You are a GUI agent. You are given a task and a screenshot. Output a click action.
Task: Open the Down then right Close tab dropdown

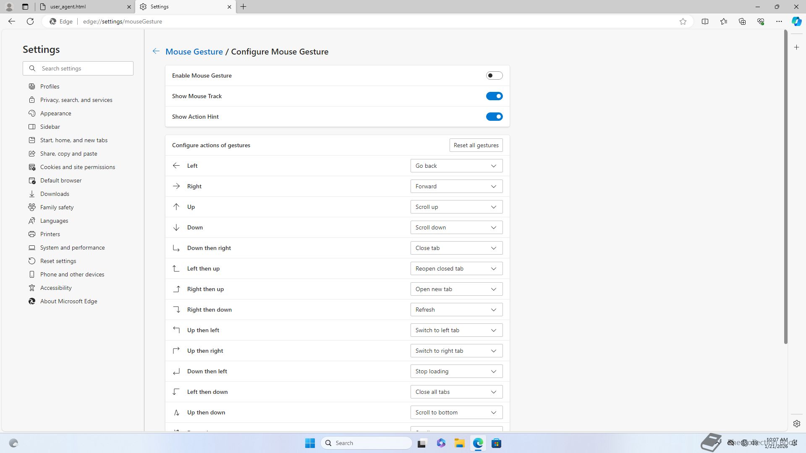456,248
